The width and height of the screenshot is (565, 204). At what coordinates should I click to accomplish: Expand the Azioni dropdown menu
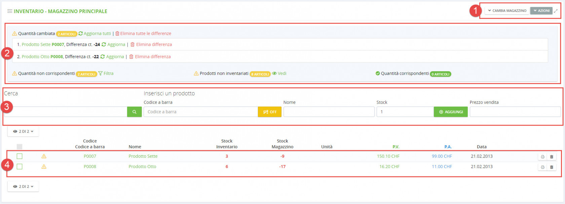[541, 11]
